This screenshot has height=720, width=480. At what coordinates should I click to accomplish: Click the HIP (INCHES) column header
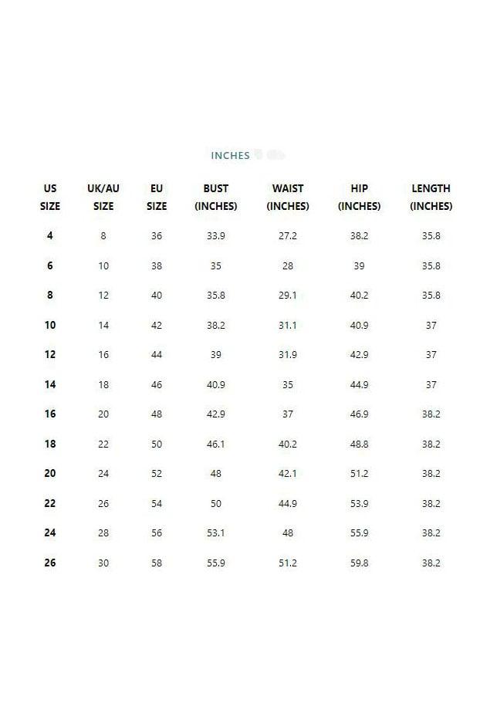coord(359,197)
